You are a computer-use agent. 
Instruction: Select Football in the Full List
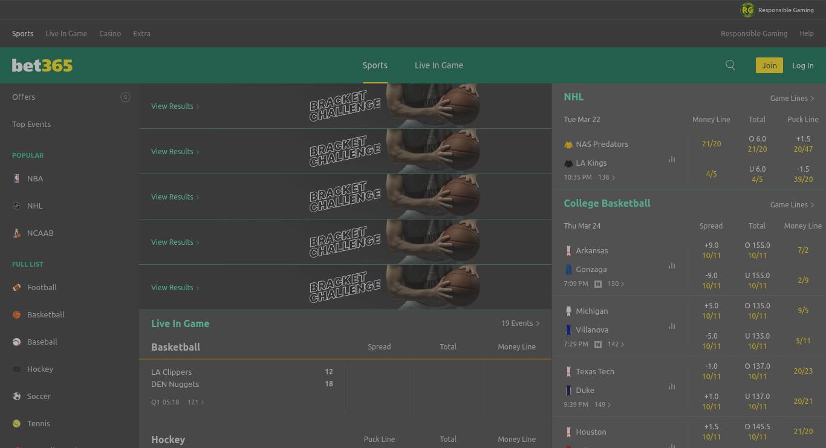click(42, 287)
